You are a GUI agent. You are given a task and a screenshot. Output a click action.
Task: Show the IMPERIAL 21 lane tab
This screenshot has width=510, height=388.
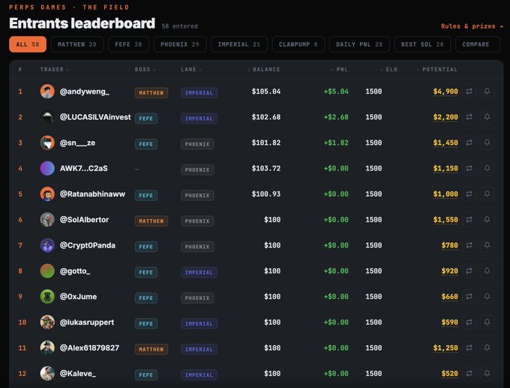239,44
